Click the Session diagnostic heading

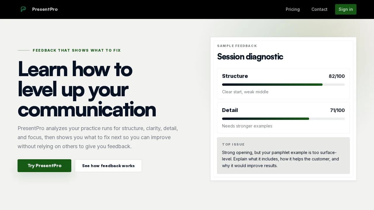coord(250,57)
